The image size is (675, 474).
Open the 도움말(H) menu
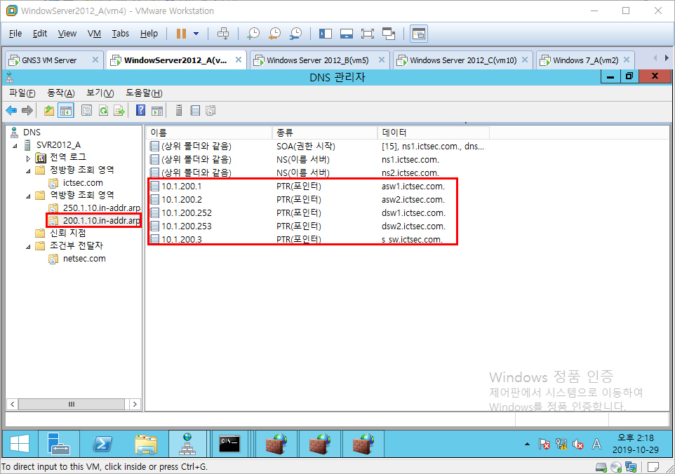[144, 93]
